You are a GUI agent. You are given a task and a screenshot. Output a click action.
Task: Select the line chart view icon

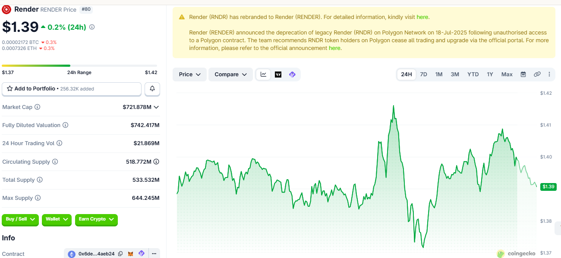263,75
